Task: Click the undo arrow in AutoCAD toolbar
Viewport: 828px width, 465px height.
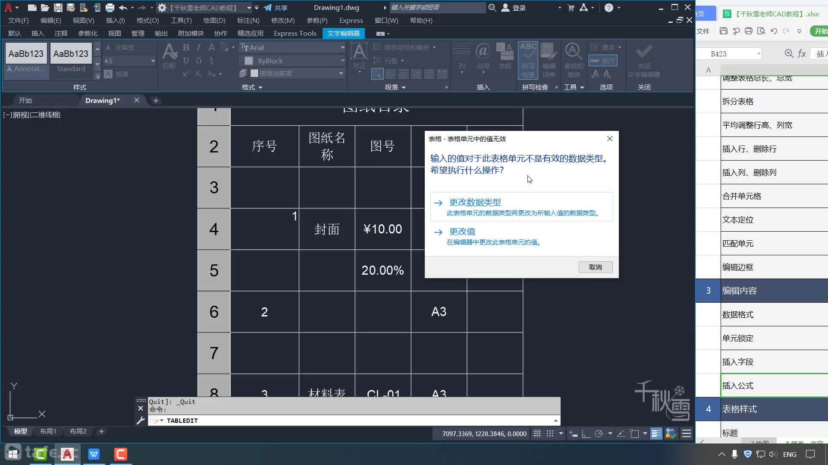Action: point(123,7)
